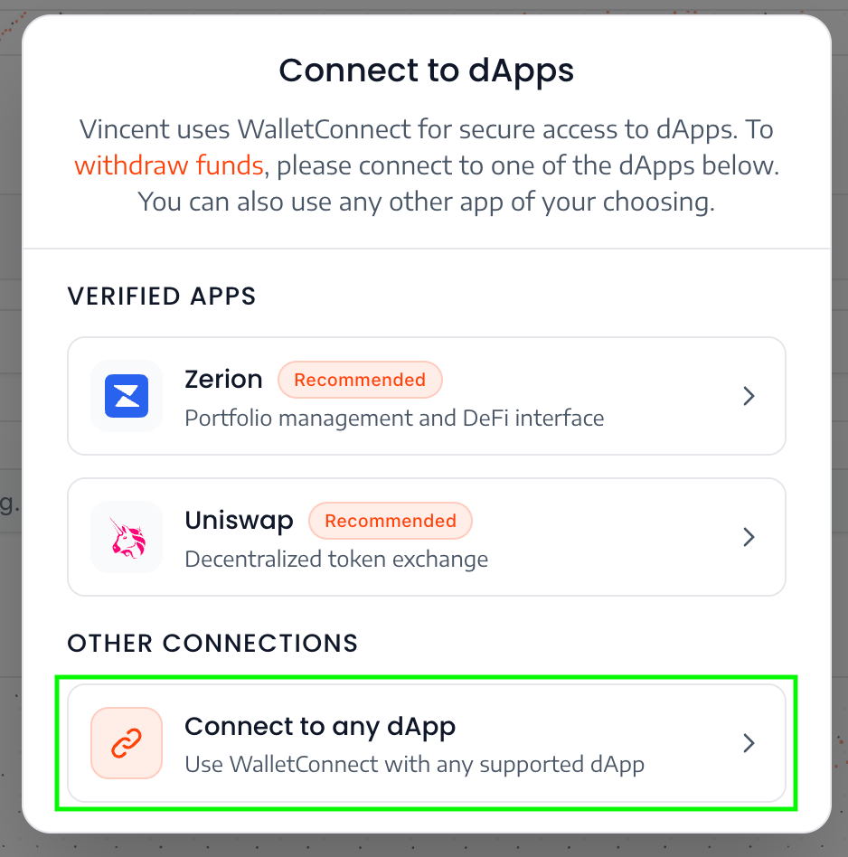The height and width of the screenshot is (857, 848).
Task: Select the Uniswap app title
Action: 239,521
